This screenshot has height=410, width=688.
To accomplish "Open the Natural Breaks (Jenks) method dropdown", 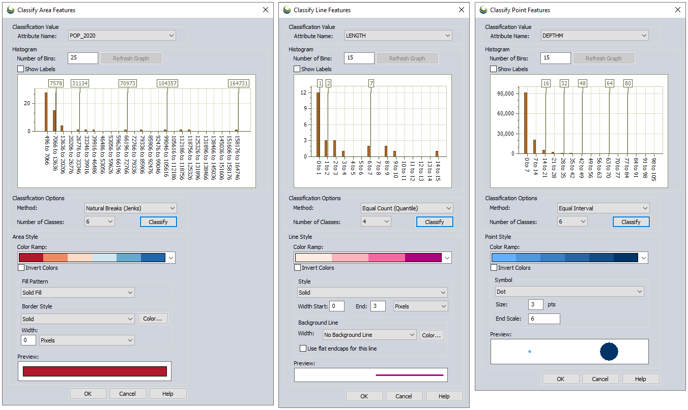I will point(131,208).
